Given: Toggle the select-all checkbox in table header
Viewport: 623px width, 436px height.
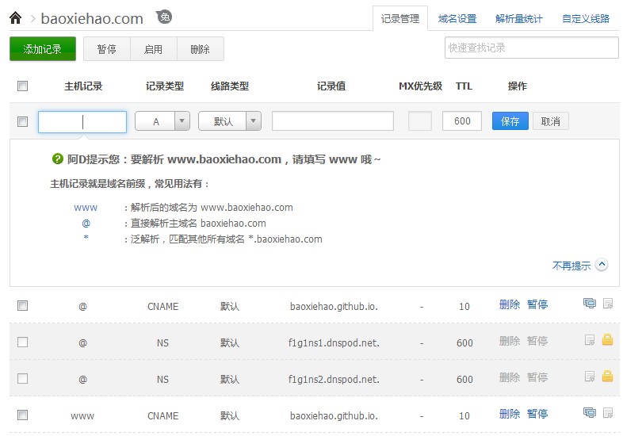Looking at the screenshot, I should tap(22, 86).
